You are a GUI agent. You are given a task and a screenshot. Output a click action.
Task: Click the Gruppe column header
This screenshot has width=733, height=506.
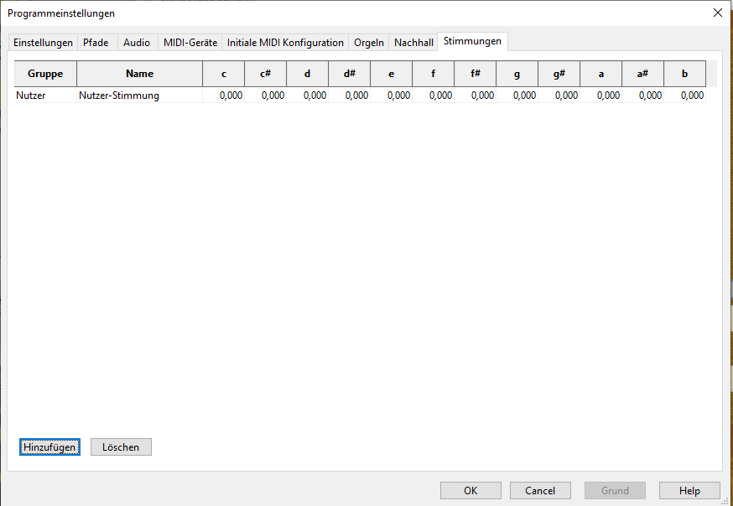[x=45, y=74]
